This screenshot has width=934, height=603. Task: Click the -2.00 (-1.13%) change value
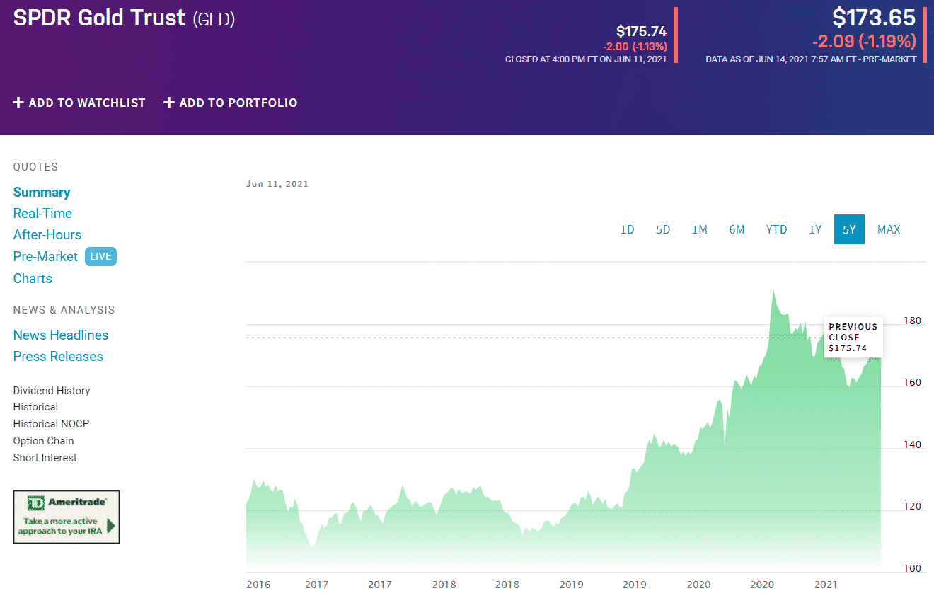(x=635, y=47)
